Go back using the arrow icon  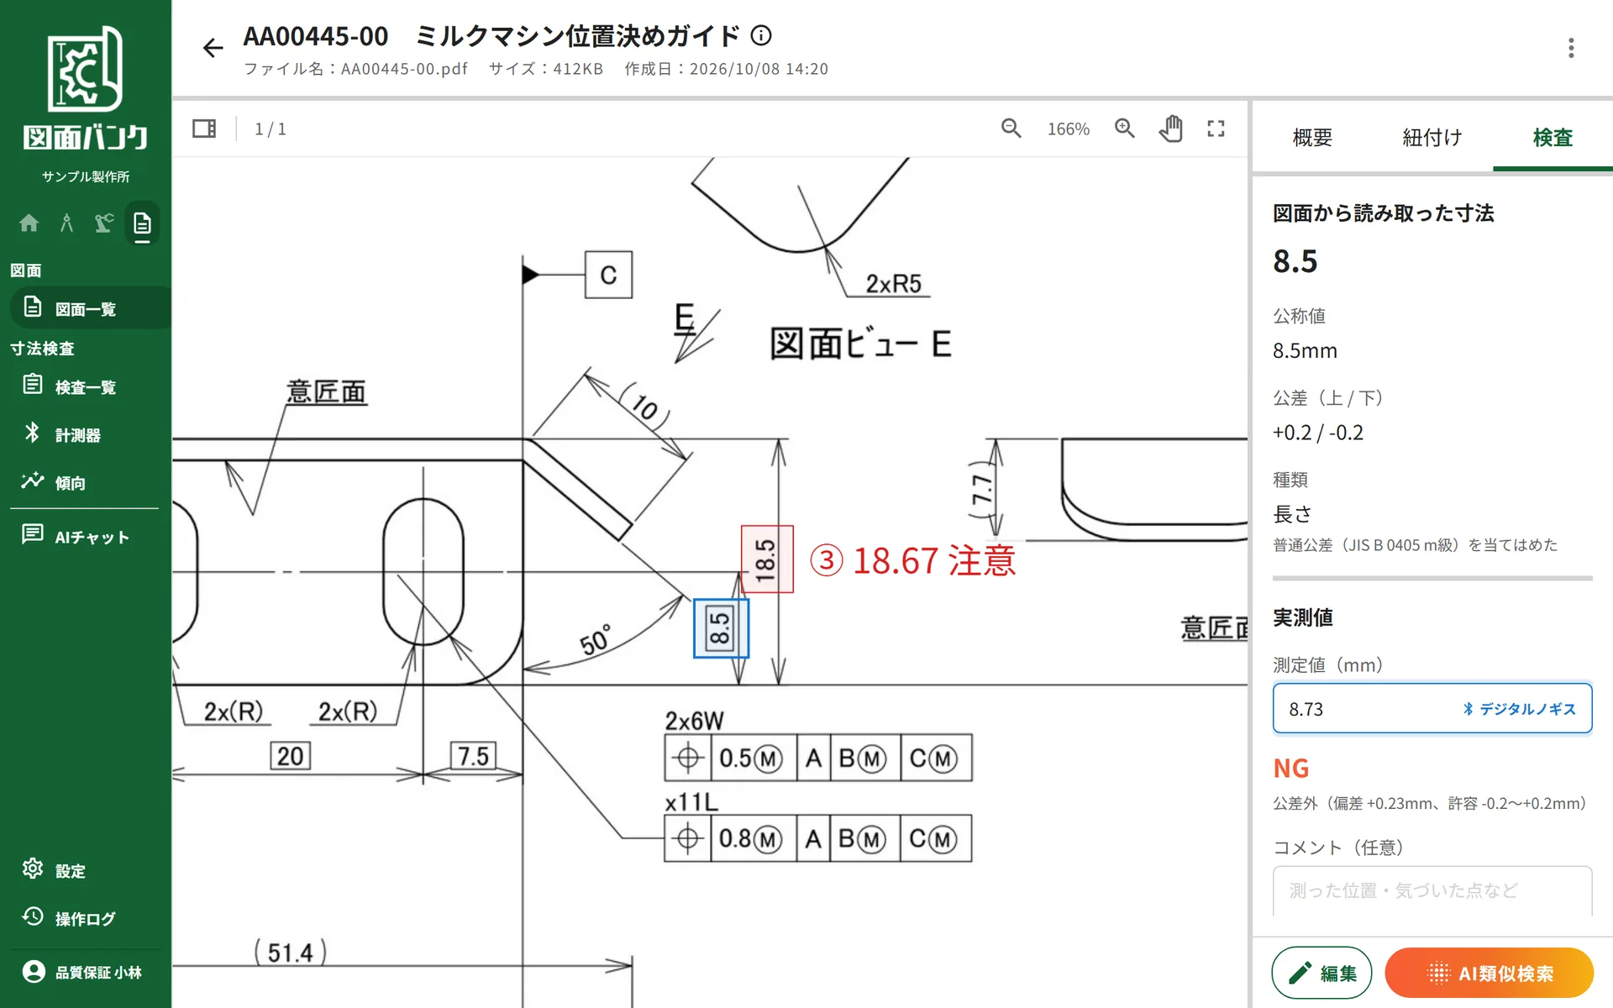point(213,48)
